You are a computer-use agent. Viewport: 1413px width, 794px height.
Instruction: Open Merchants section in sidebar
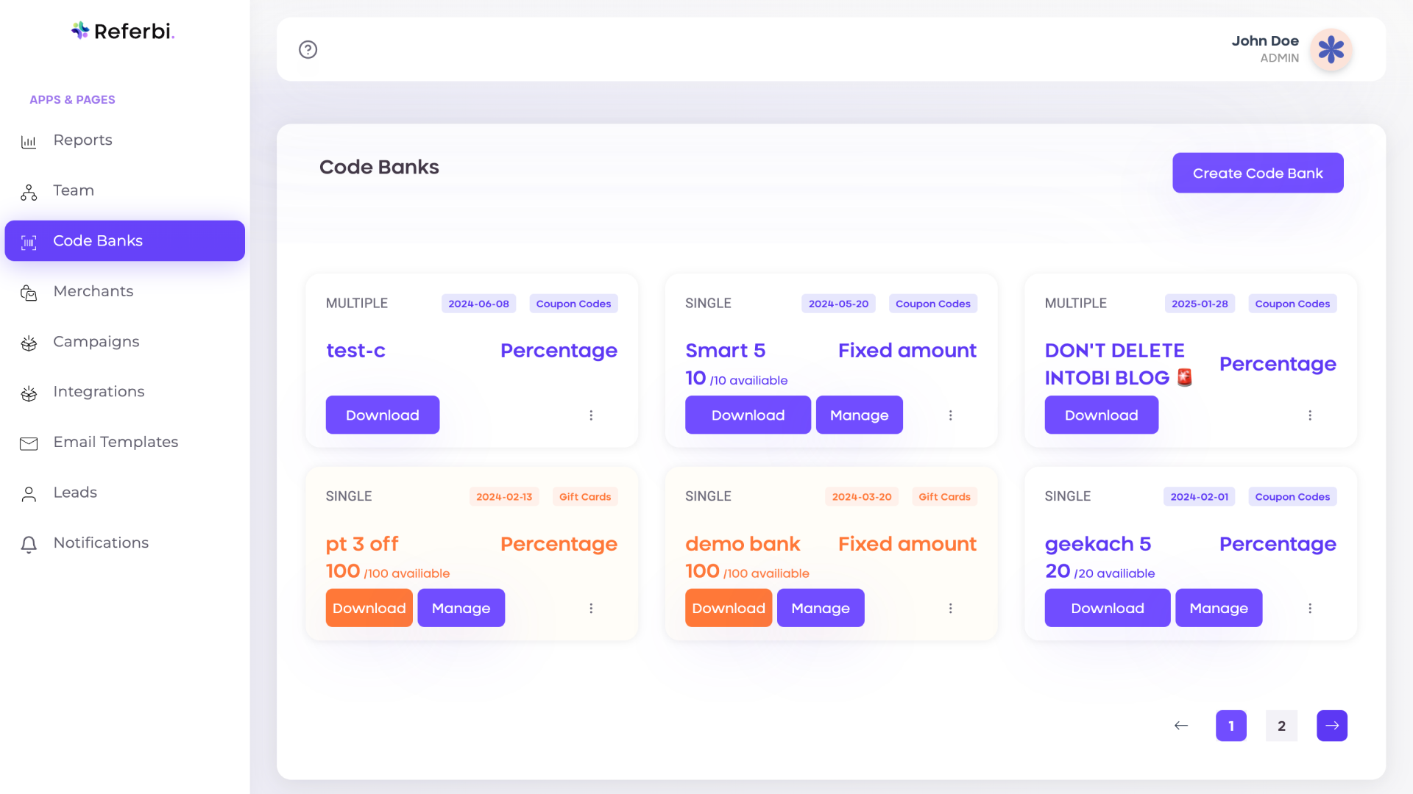click(93, 291)
